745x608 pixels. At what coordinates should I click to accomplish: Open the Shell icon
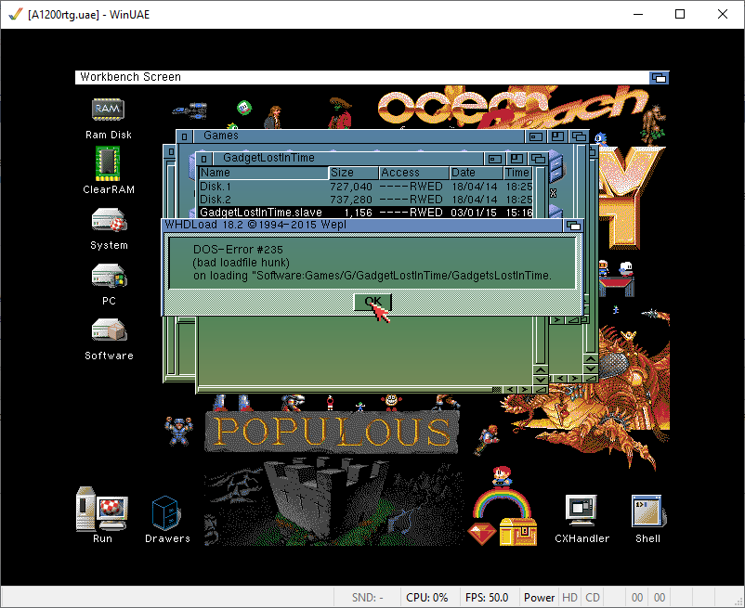pos(647,510)
